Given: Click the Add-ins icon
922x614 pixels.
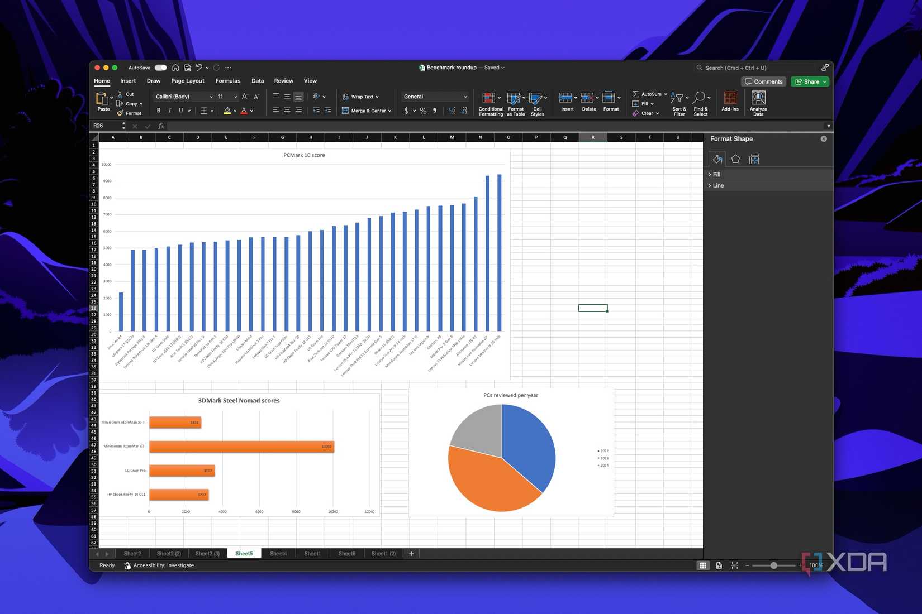Looking at the screenshot, I should coord(730,102).
